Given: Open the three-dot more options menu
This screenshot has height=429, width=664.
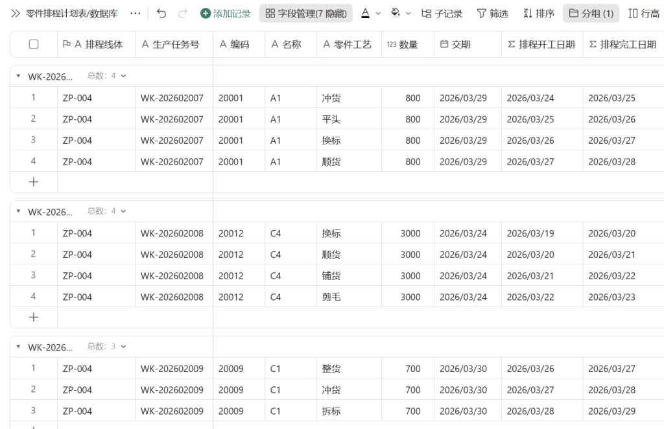Looking at the screenshot, I should [135, 14].
